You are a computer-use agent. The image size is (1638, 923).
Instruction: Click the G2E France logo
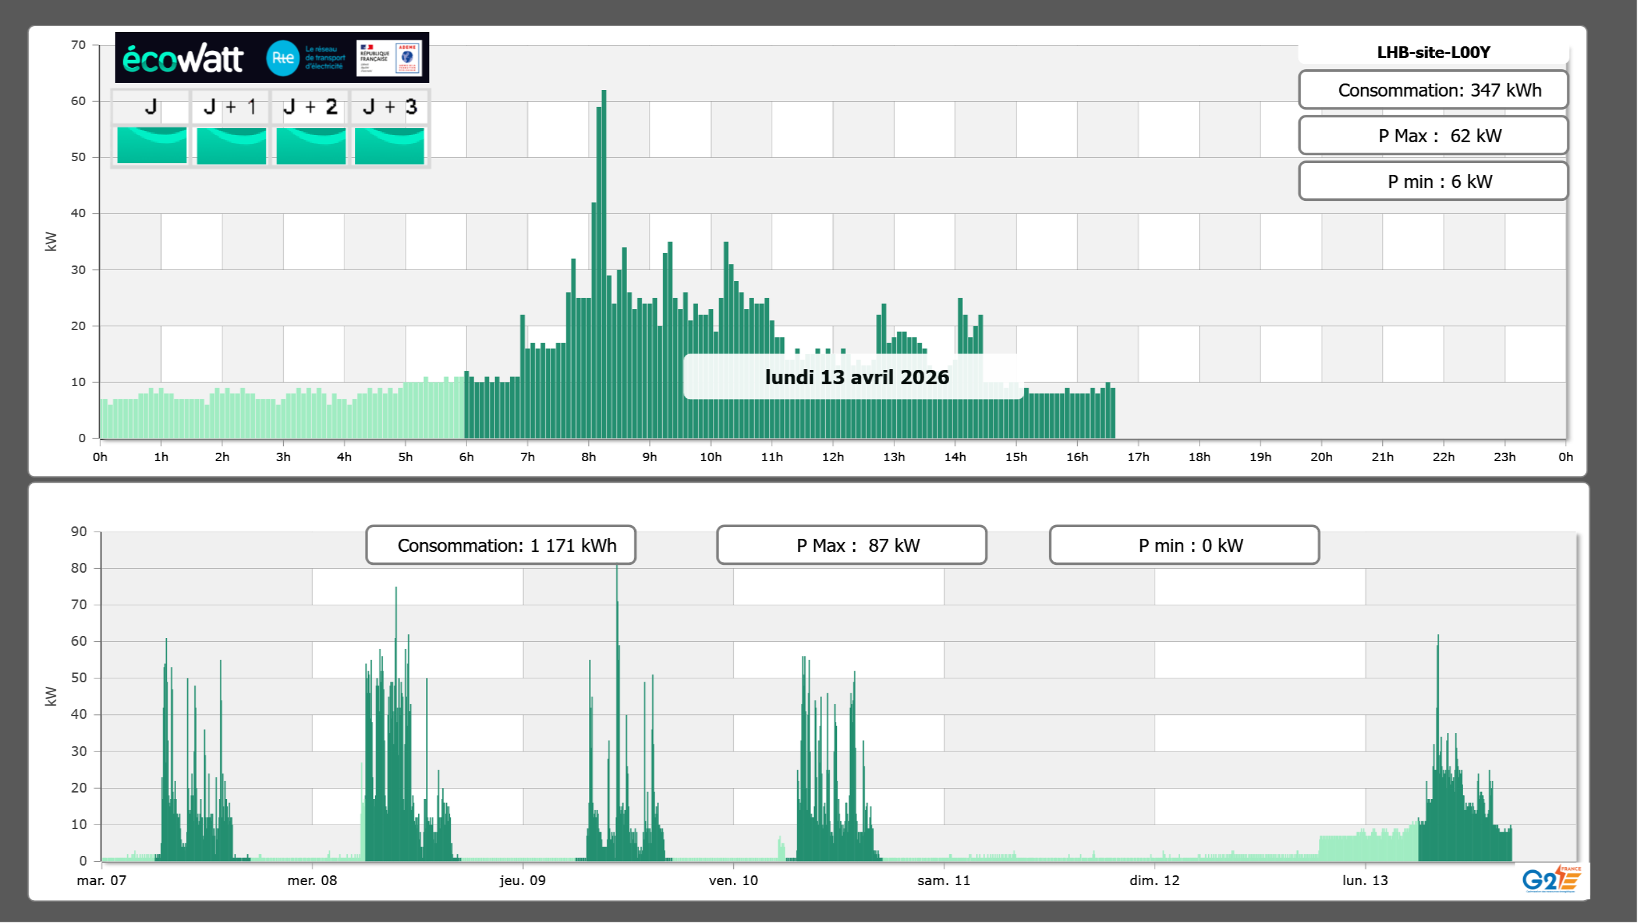pos(1551,879)
